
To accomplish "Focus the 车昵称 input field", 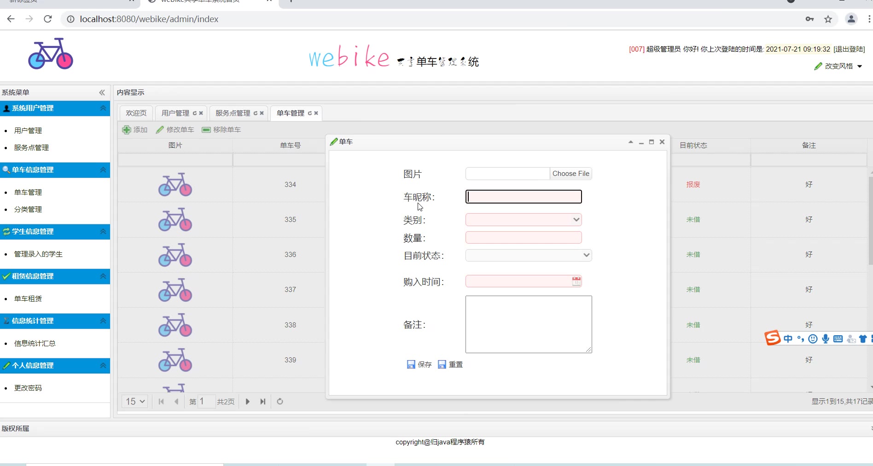I will pyautogui.click(x=524, y=197).
